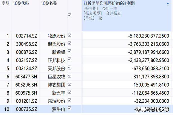The image size is (173, 115).
Task: Select the value -311,127,393.8300
Action: click(150, 77)
